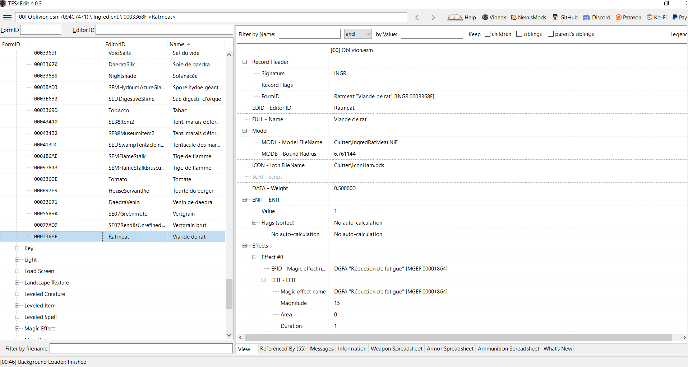
Task: Enable the parent's siblings checkbox
Action: tap(551, 34)
